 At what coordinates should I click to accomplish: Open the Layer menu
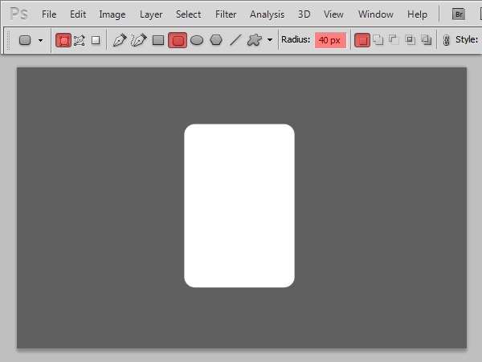(x=151, y=14)
